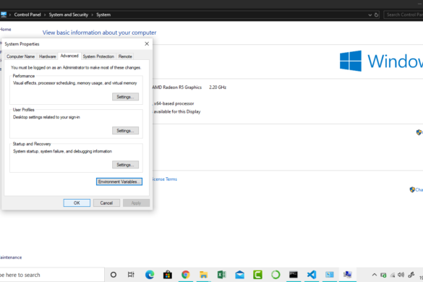The width and height of the screenshot is (423, 282).
Task: Open Task View on the taskbar
Action: [x=131, y=275]
